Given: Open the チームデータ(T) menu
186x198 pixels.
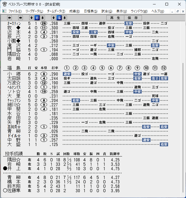Looking at the screenshot, I should pos(56,11).
